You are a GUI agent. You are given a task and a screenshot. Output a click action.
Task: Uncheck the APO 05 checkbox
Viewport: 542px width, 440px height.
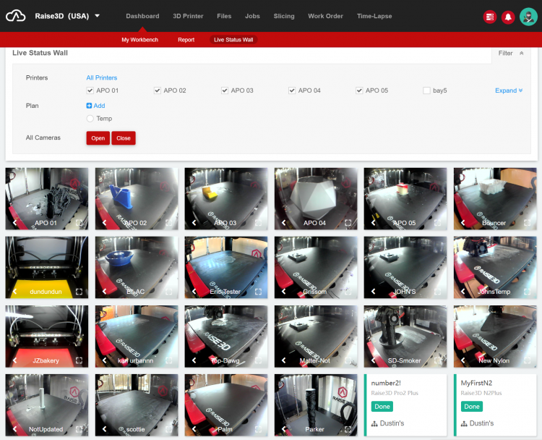click(x=359, y=90)
